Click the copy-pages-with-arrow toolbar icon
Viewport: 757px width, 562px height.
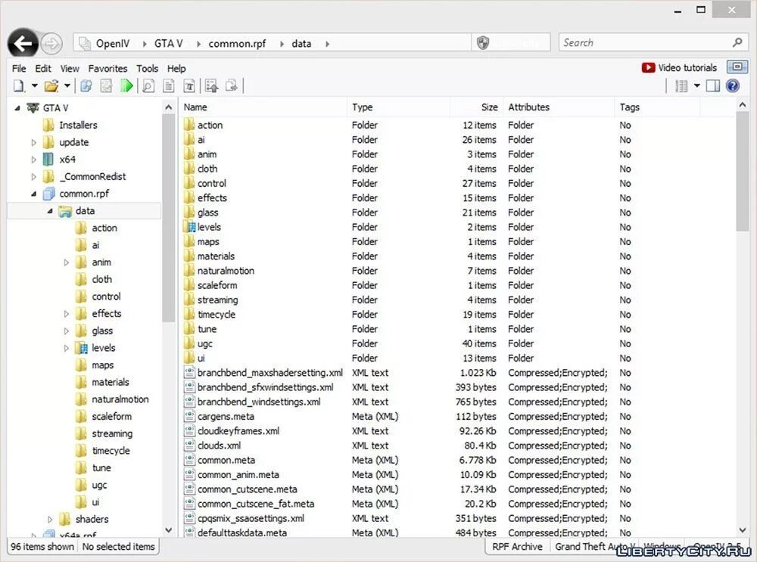pos(232,86)
